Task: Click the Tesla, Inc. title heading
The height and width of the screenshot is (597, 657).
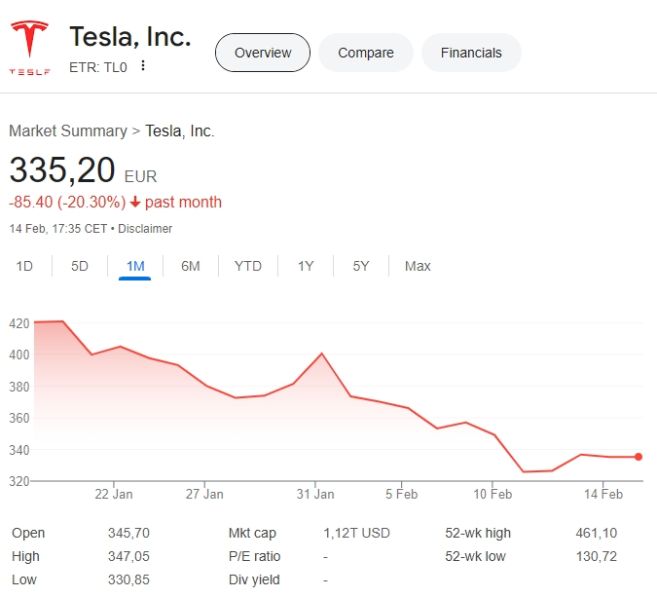Action: (x=129, y=37)
